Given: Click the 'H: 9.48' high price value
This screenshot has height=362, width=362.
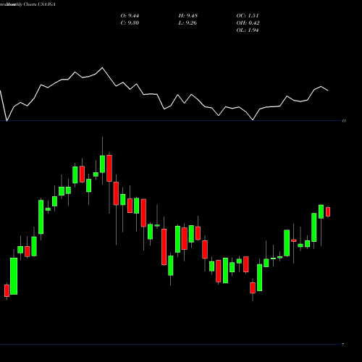Looking at the screenshot, I should [x=188, y=16].
